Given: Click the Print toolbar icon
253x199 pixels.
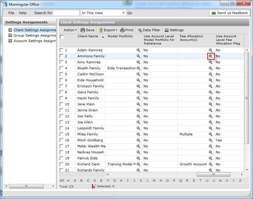Looking at the screenshot, I should [122, 30].
